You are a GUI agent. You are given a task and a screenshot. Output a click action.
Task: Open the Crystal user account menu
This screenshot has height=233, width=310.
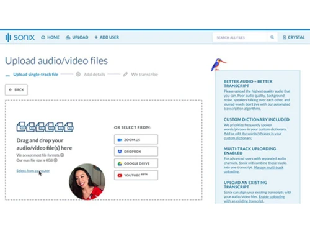(x=293, y=37)
